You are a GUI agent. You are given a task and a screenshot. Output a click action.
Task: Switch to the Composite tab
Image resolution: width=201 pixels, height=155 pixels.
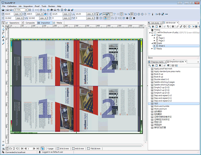(28, 23)
